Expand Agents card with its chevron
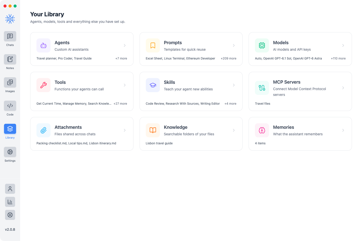 (125, 45)
